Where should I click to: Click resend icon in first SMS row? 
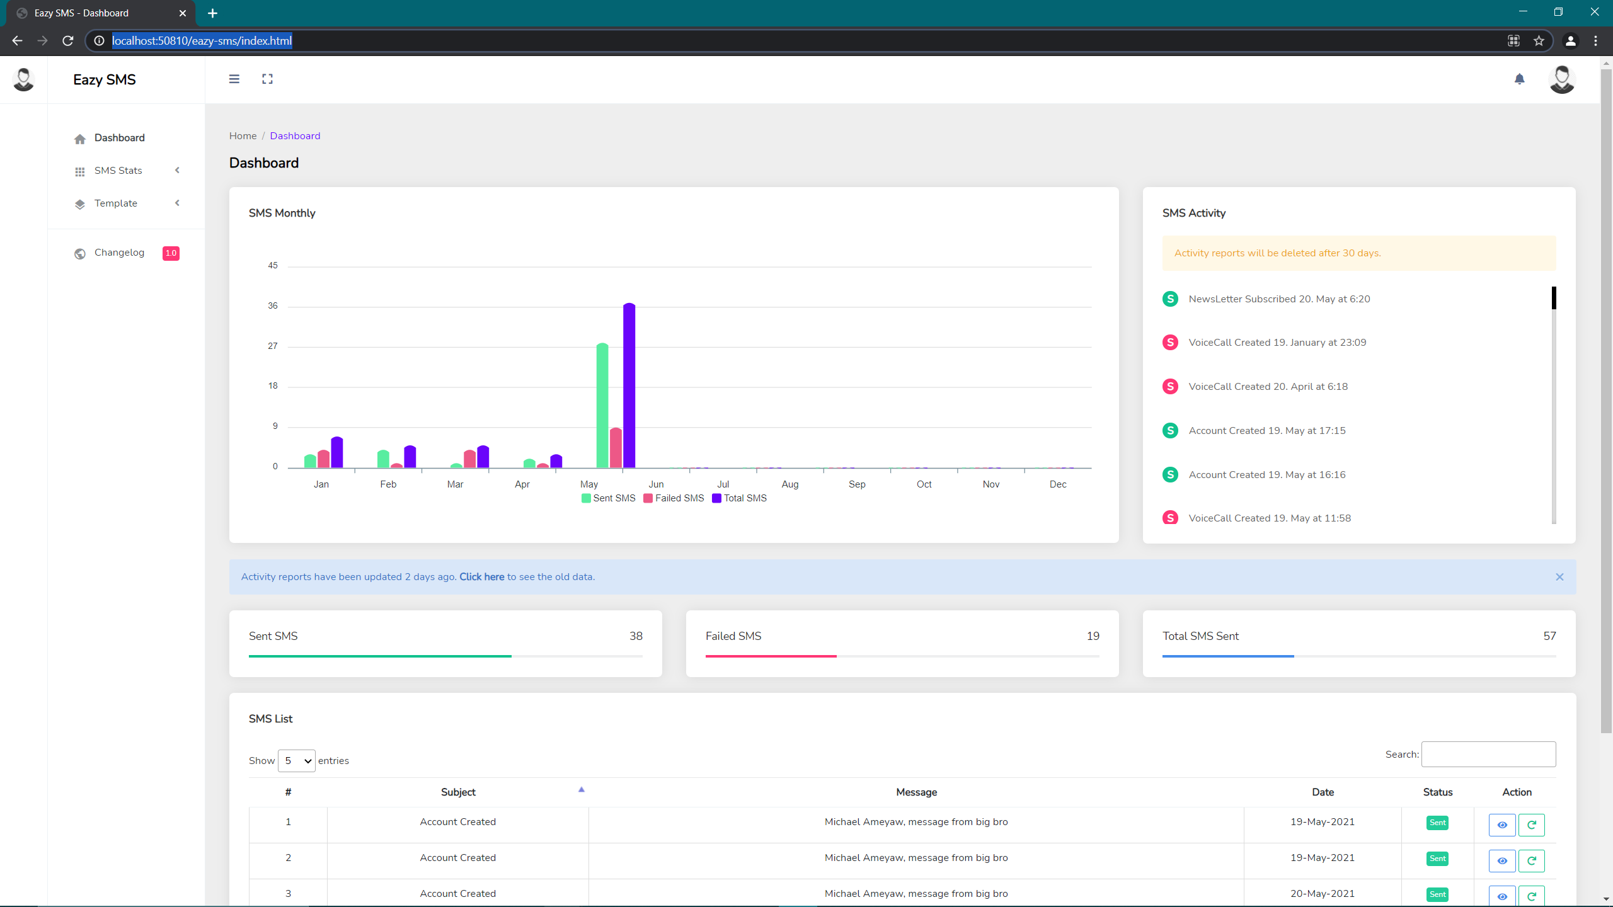point(1531,824)
